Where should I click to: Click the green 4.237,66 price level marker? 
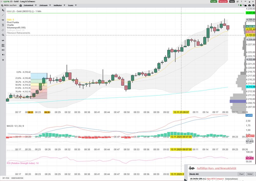(x=250, y=13)
